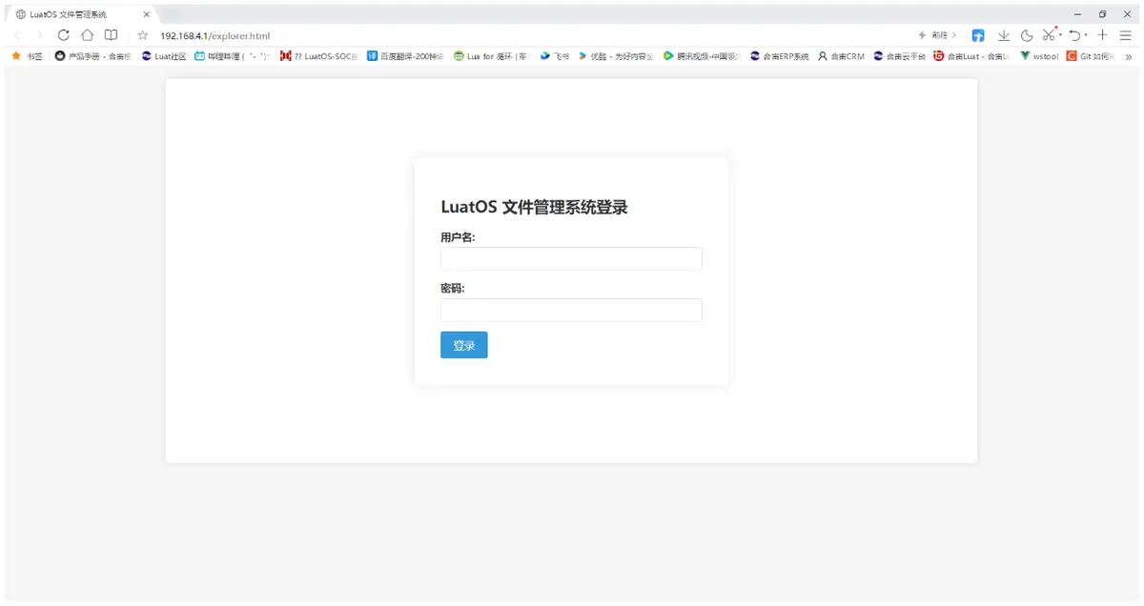This screenshot has width=1144, height=606.
Task: Open a new tab with plus icon
Action: point(1102,35)
